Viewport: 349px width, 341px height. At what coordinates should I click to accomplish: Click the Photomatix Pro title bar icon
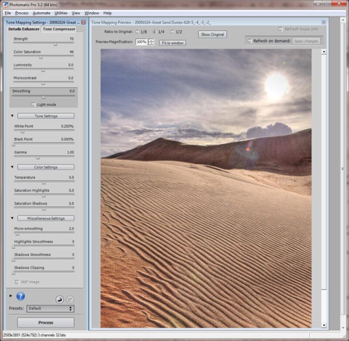click(5, 5)
